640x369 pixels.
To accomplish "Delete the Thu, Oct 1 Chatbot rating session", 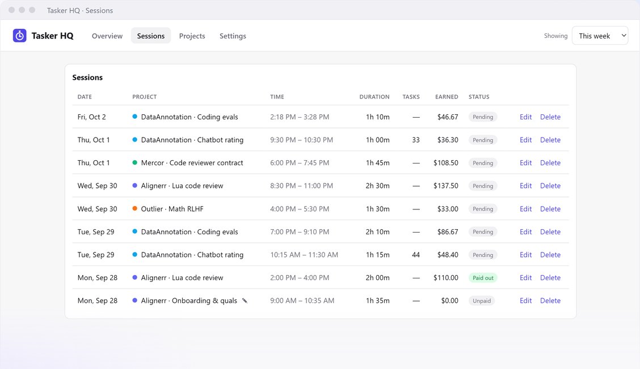I will coord(550,140).
